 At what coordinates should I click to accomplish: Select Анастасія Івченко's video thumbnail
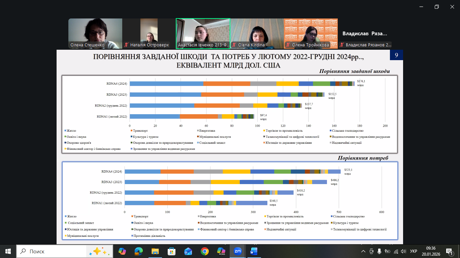click(203, 33)
